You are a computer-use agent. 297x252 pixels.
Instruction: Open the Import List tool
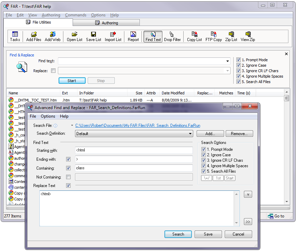pos(113,36)
